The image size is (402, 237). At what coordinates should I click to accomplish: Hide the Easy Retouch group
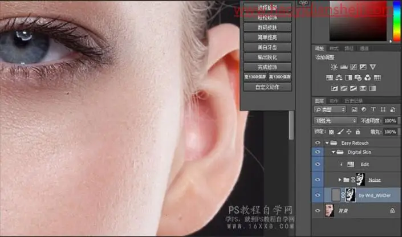318,142
